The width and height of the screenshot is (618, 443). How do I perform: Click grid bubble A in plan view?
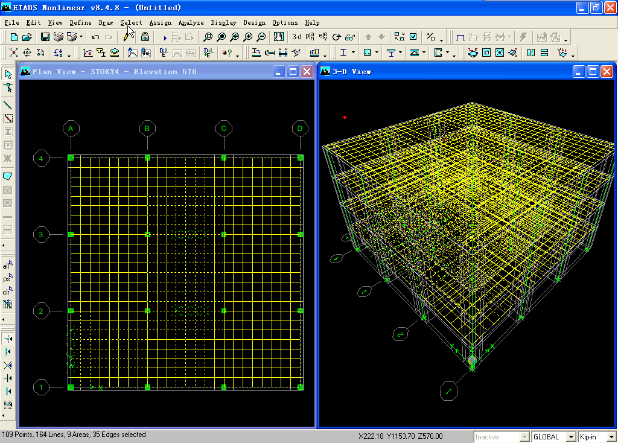(x=71, y=129)
